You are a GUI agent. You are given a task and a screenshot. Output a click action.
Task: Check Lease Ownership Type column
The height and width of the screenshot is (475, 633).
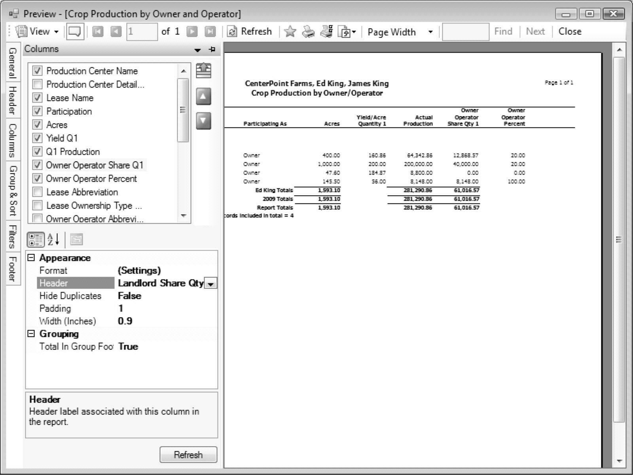[38, 205]
